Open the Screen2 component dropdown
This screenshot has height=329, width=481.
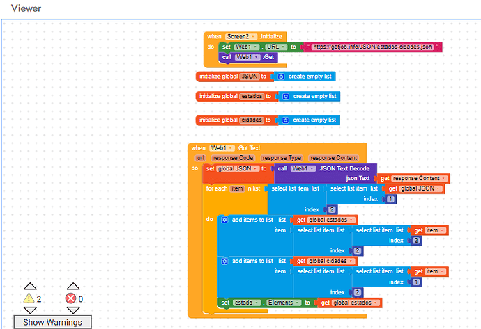point(241,36)
